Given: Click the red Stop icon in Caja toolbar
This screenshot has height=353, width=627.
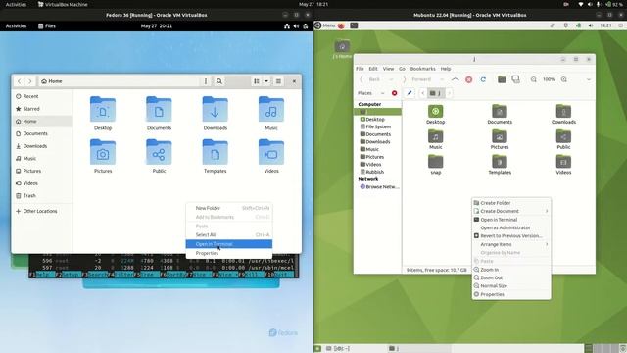Looking at the screenshot, I should 469,79.
